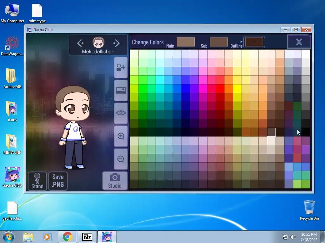Pick the bright magenta palette color

[203, 89]
